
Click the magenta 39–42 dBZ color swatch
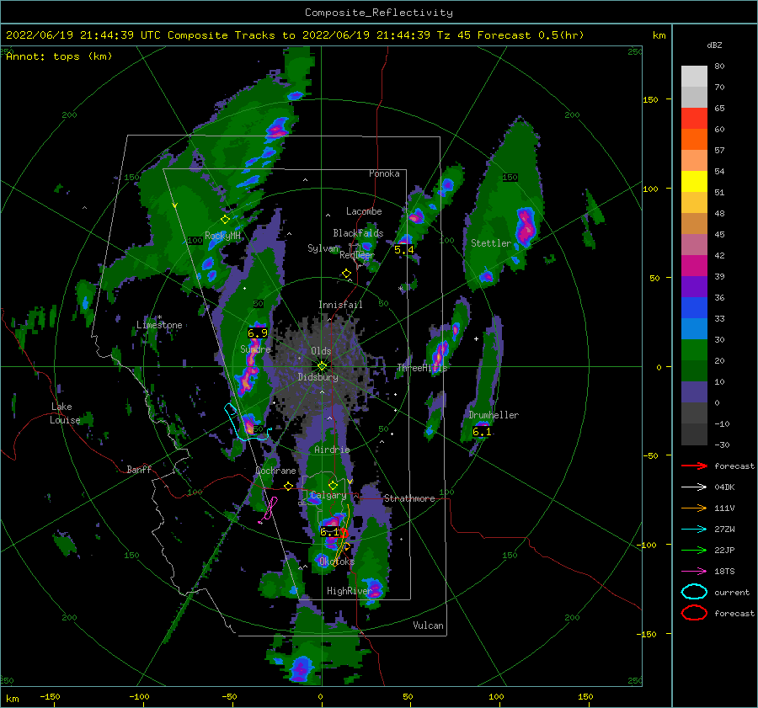coord(694,266)
